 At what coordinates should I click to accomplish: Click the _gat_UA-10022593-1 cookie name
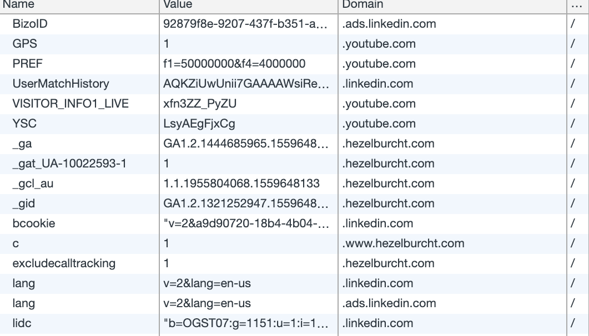[x=69, y=164]
